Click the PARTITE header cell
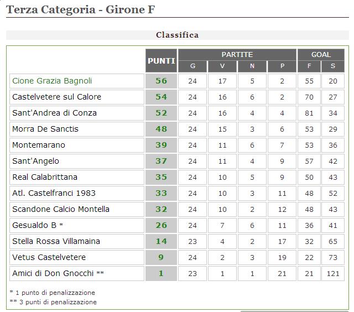The image size is (354, 312). [237, 55]
